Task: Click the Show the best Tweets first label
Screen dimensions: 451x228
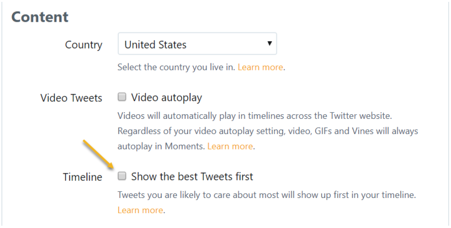Action: (192, 177)
